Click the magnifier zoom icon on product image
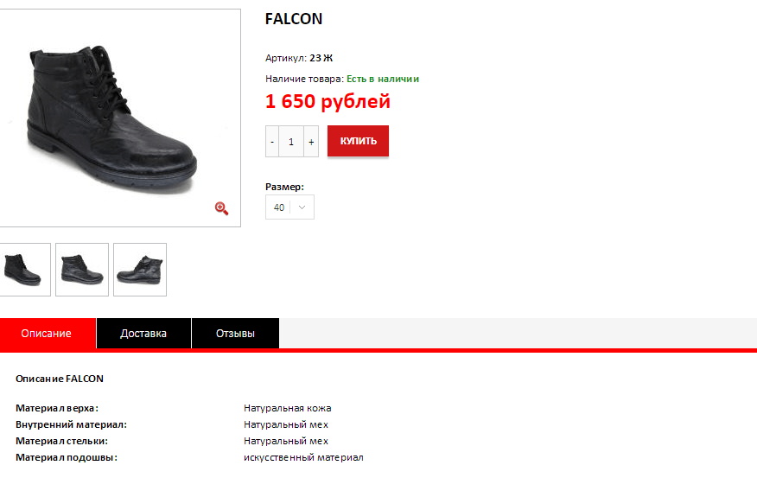 [221, 208]
